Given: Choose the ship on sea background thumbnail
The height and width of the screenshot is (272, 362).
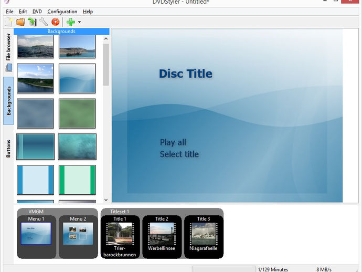Looking at the screenshot, I should click(x=77, y=46).
